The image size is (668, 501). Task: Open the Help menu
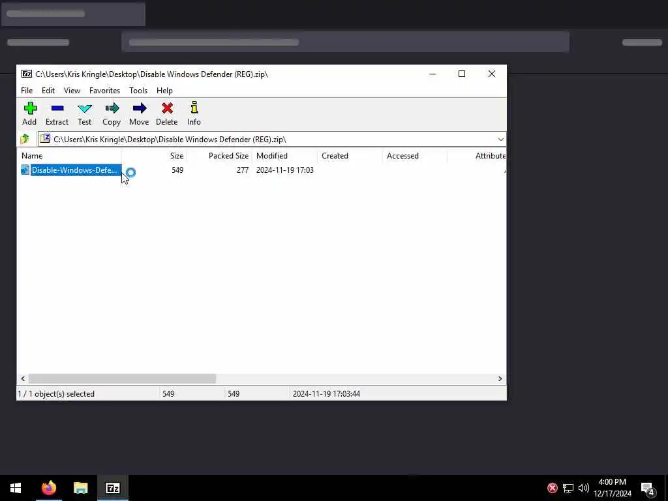(x=164, y=90)
